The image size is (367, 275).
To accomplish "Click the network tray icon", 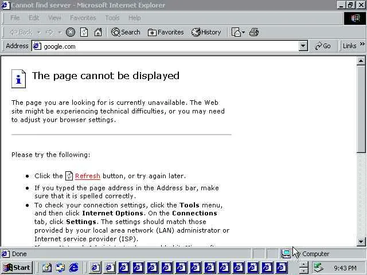I will (319, 268).
